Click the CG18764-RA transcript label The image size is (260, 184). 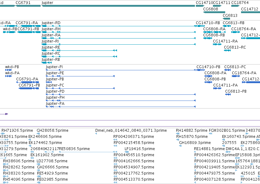tap(244, 29)
